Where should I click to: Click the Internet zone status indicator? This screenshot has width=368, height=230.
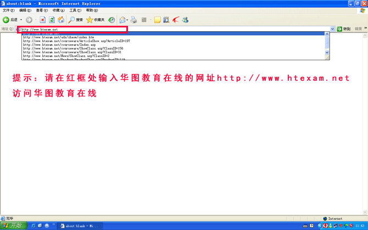(x=332, y=218)
